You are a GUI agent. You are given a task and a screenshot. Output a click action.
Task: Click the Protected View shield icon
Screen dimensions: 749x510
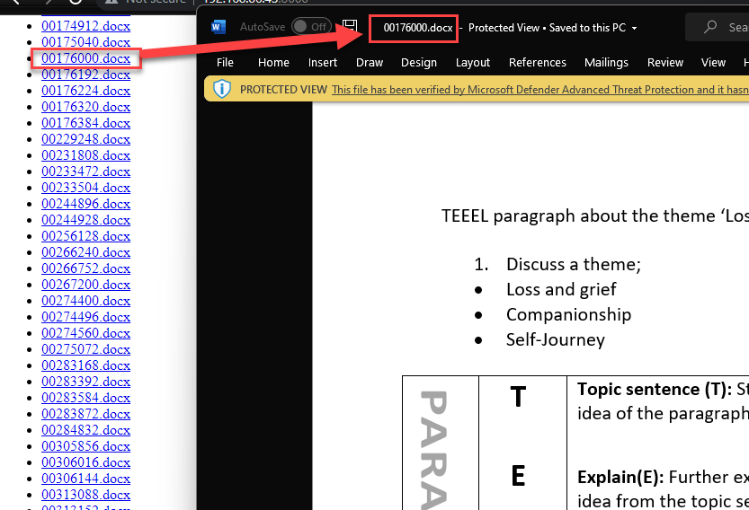click(x=222, y=89)
